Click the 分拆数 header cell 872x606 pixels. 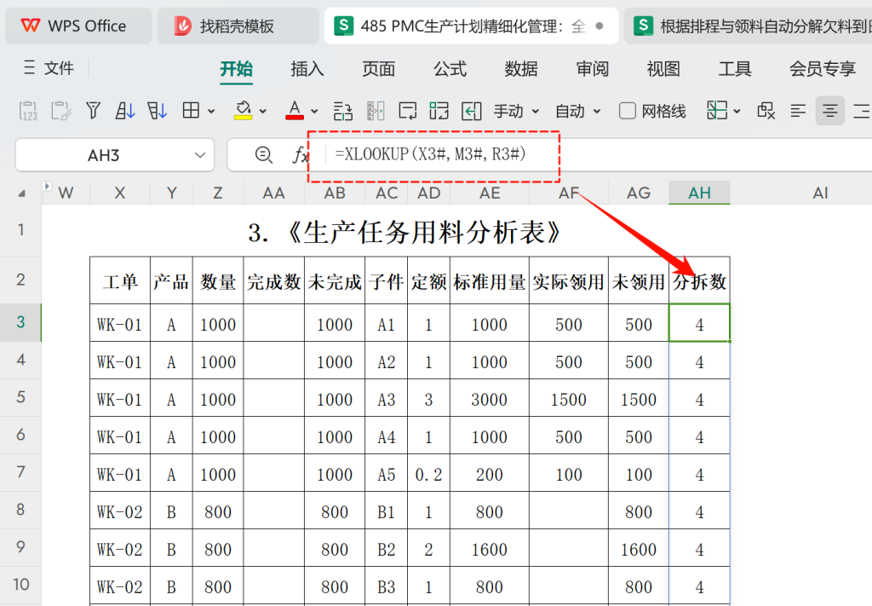click(699, 281)
